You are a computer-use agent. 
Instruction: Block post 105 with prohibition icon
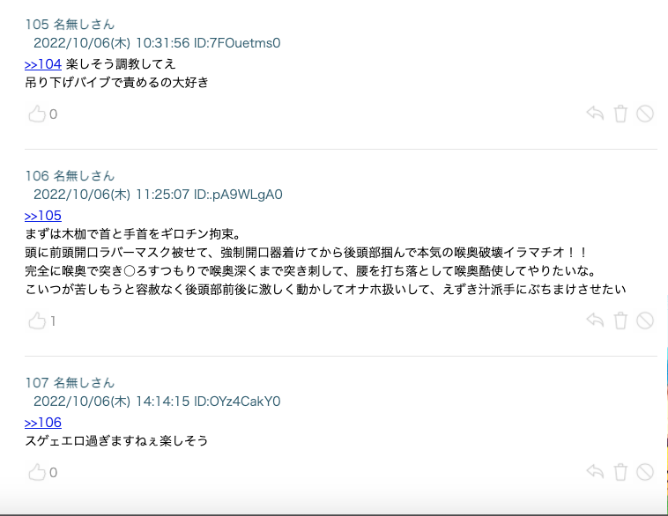click(x=645, y=114)
